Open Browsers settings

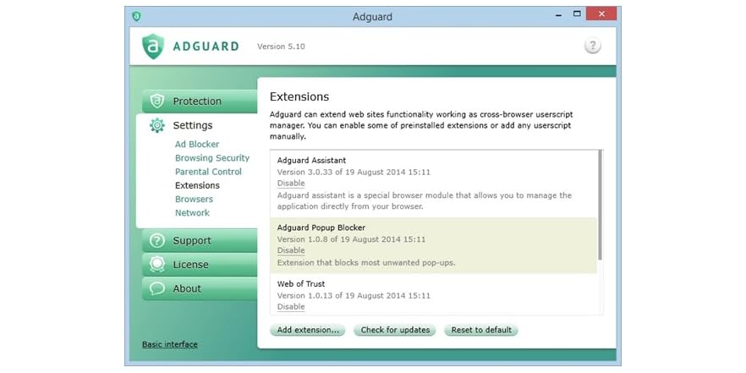click(x=195, y=200)
